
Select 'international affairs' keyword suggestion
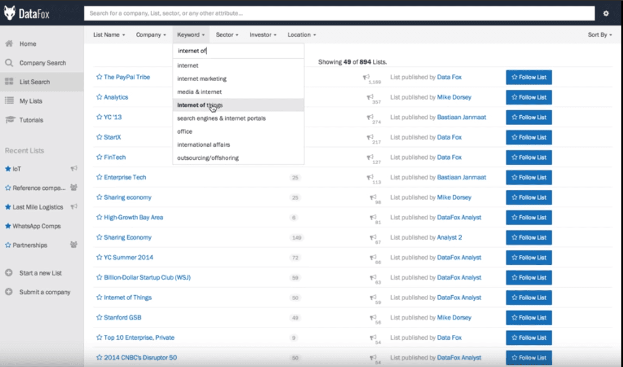tap(239, 145)
